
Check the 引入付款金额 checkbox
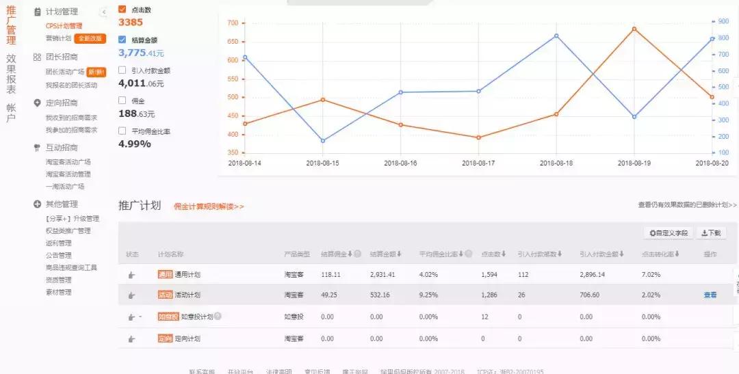[x=122, y=70]
